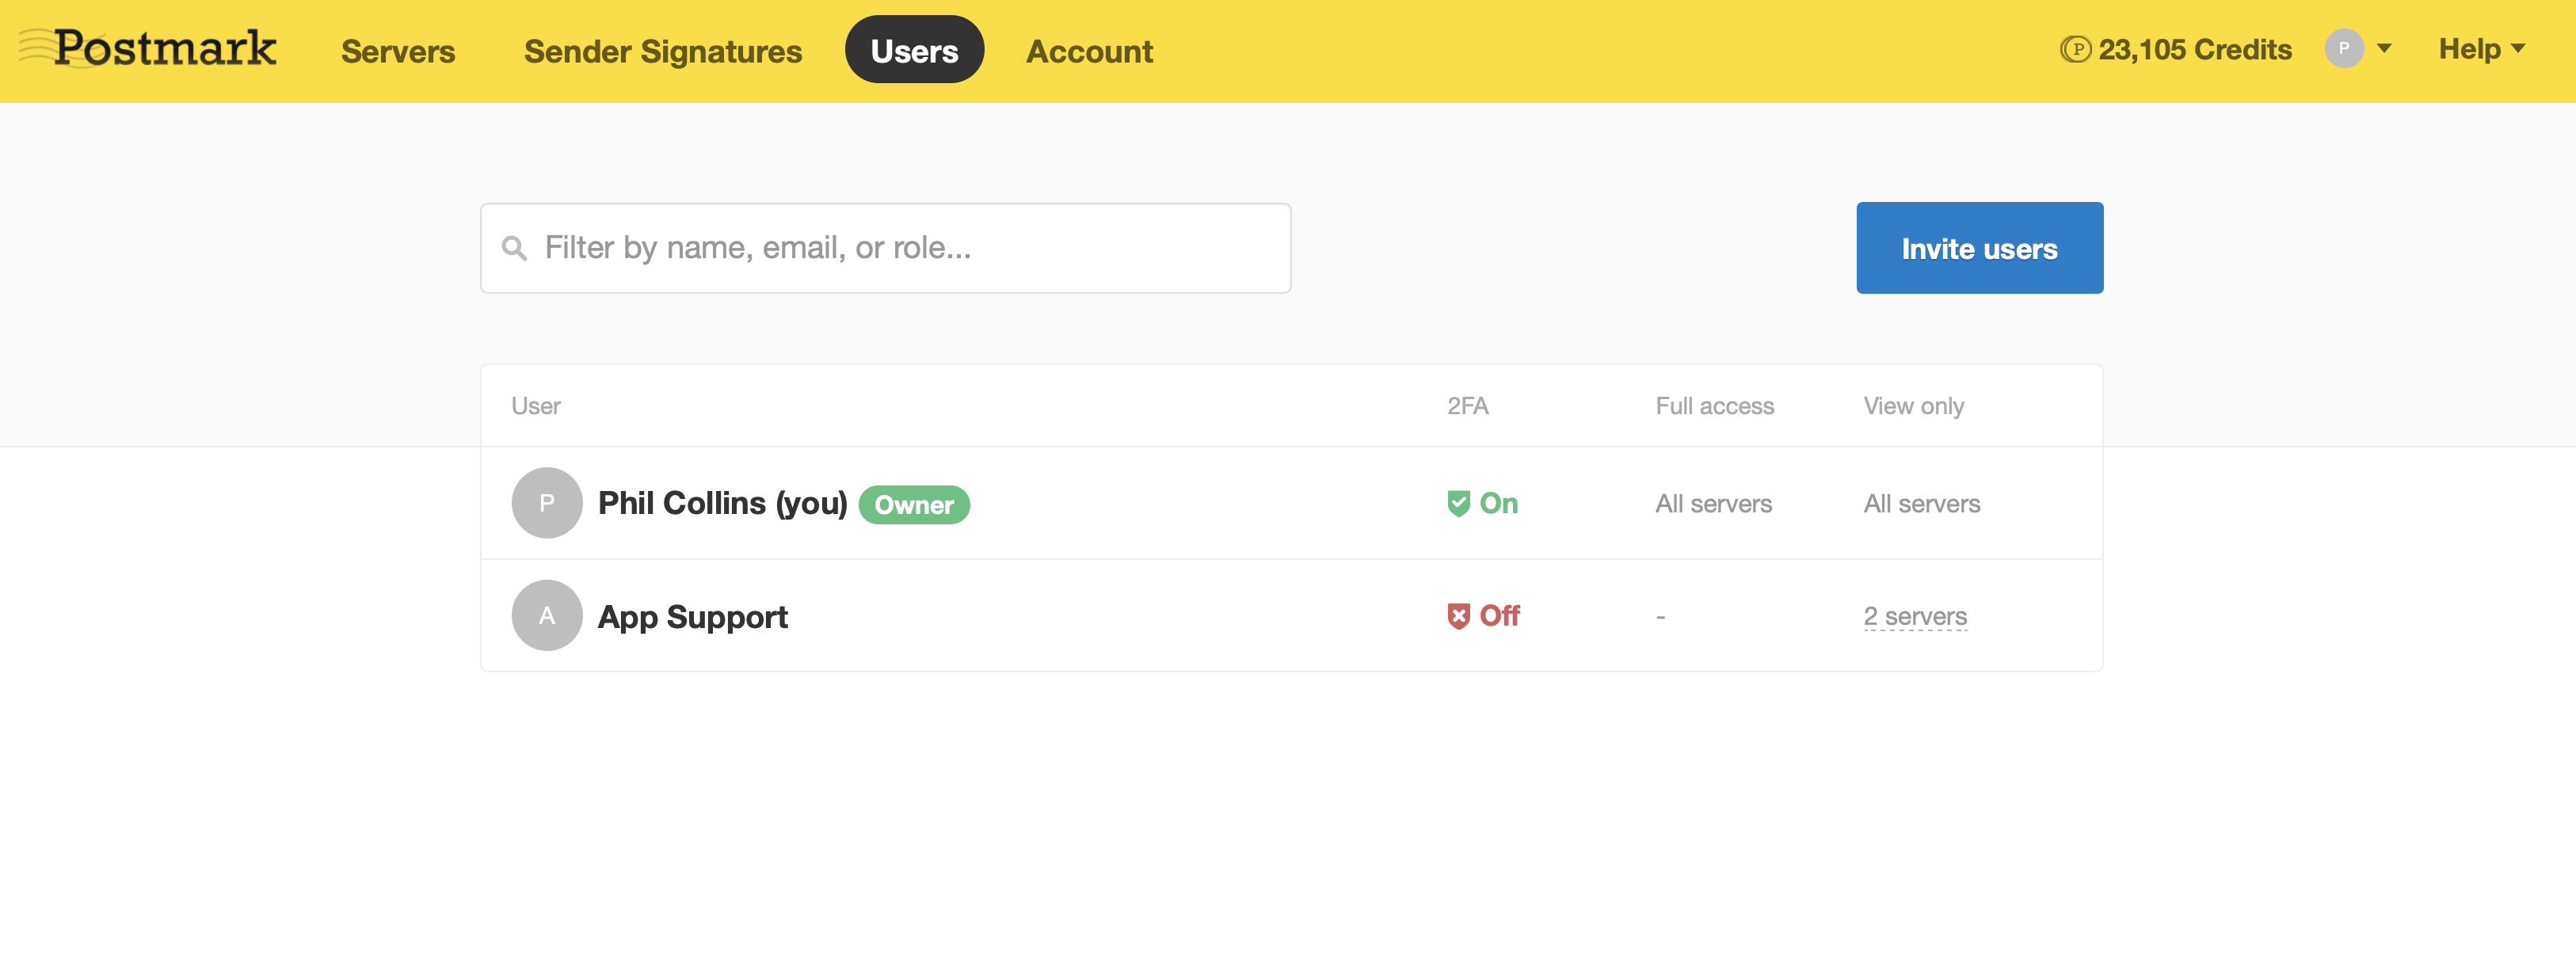
Task: Click App Support's avatar circle
Action: (546, 616)
